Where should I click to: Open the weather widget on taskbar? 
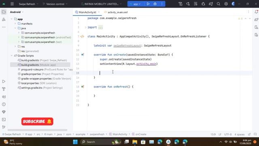coord(13,142)
